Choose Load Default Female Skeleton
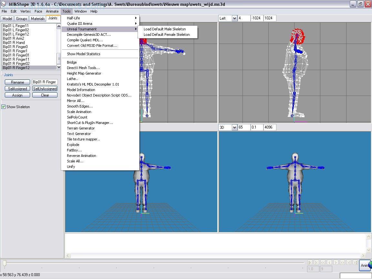This screenshot has height=279, width=372. [x=168, y=35]
